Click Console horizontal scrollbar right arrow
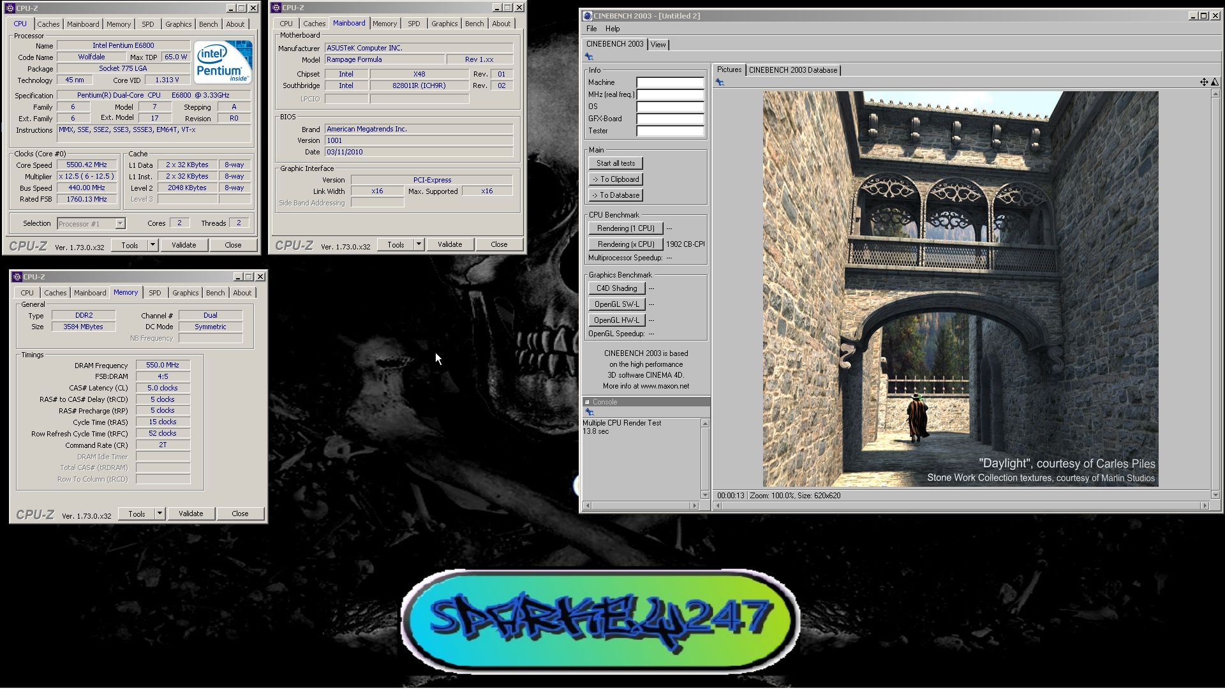This screenshot has height=689, width=1225. pyautogui.click(x=694, y=506)
